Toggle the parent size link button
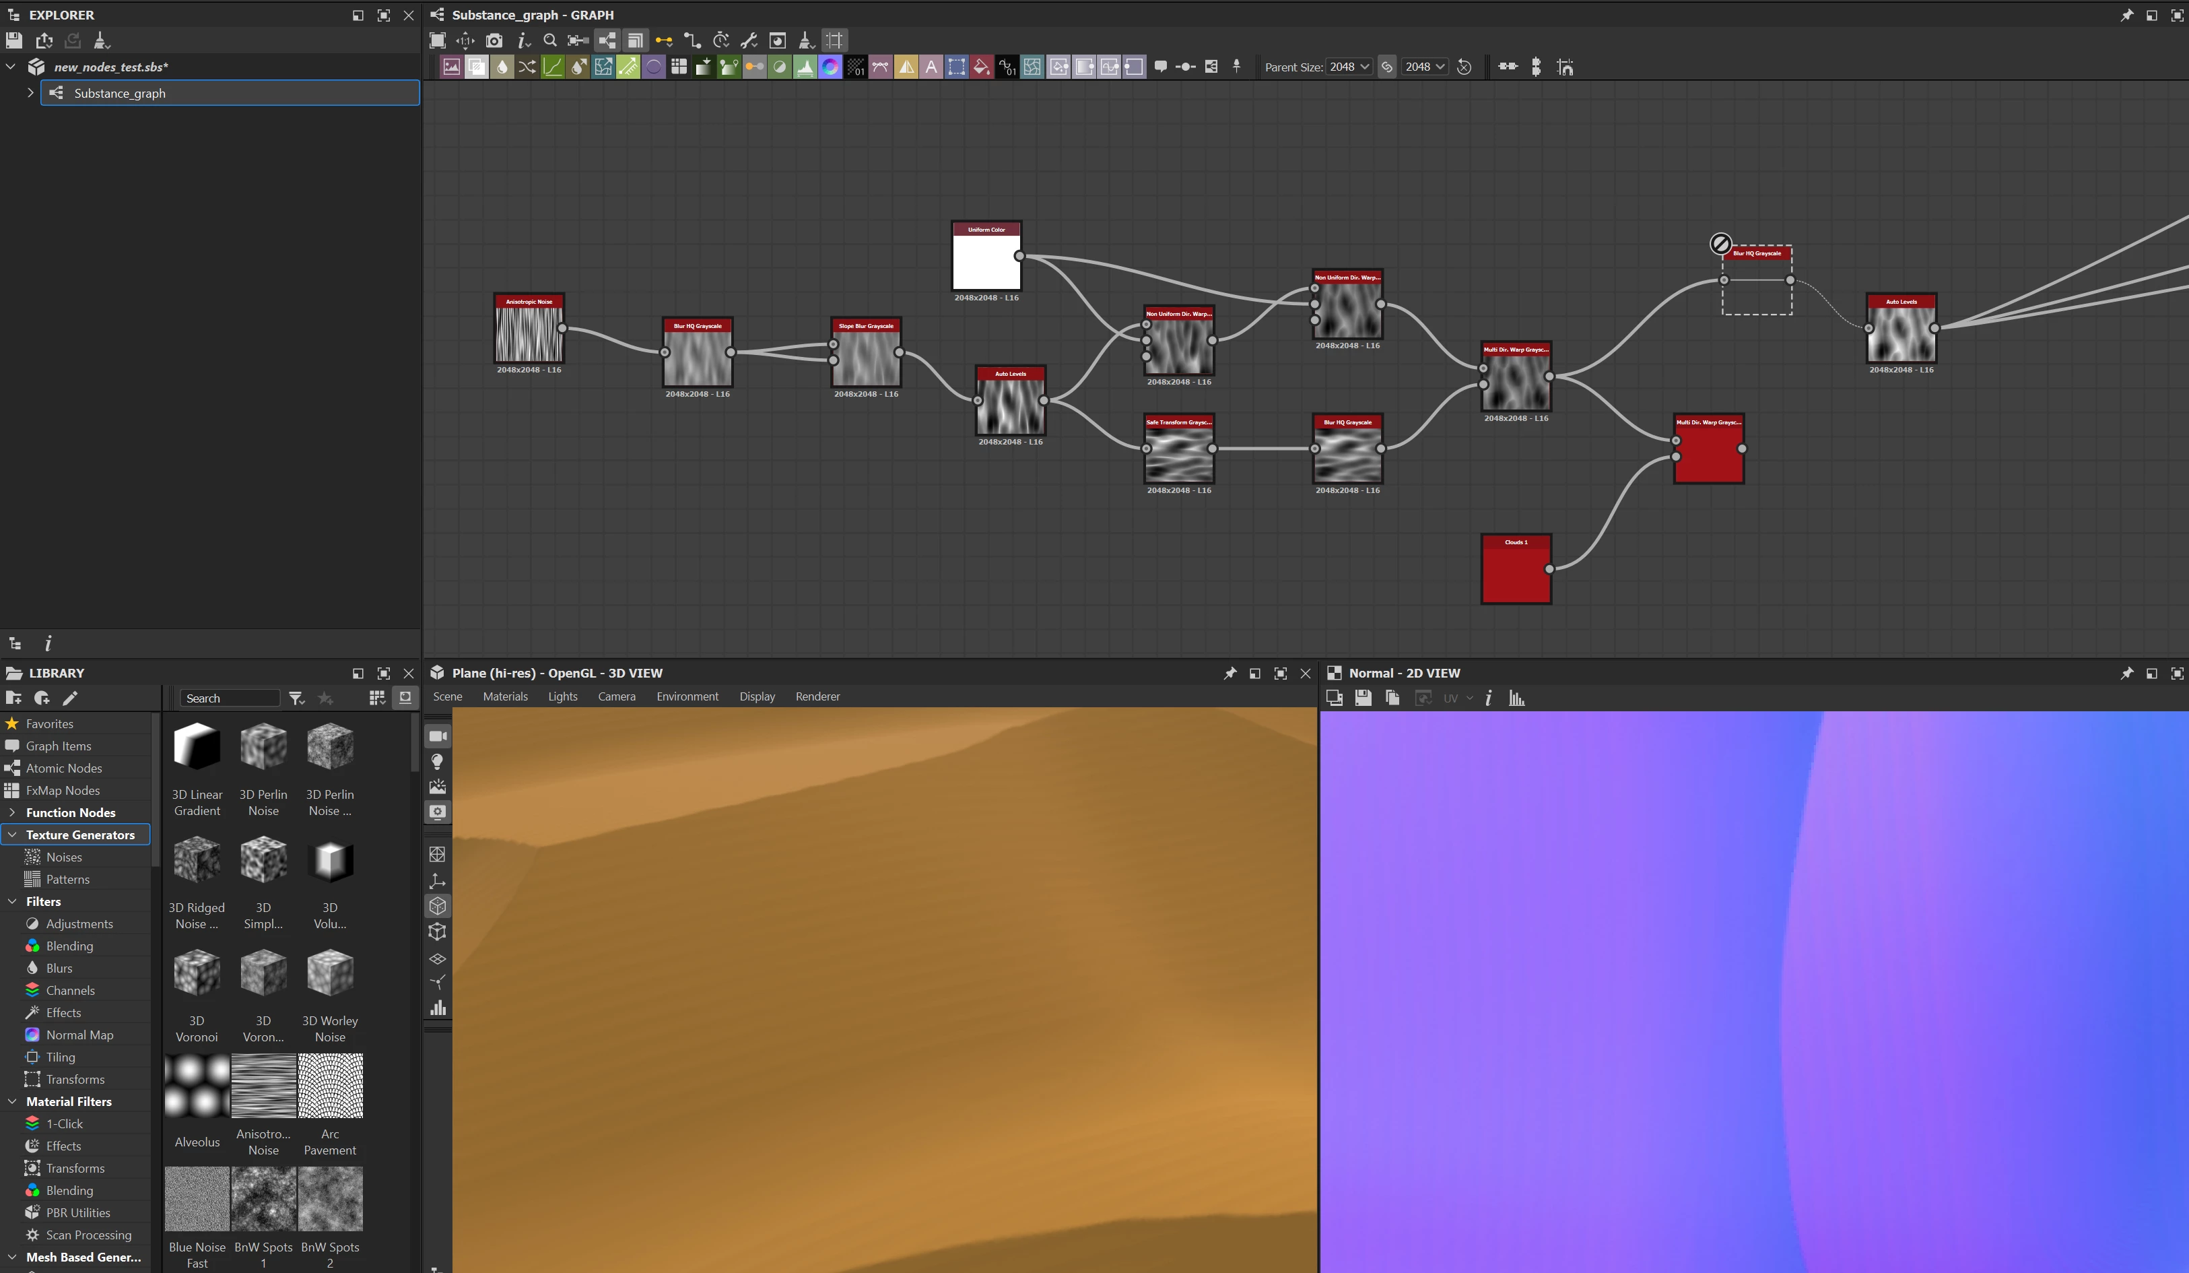The width and height of the screenshot is (2189, 1273). click(x=1387, y=67)
